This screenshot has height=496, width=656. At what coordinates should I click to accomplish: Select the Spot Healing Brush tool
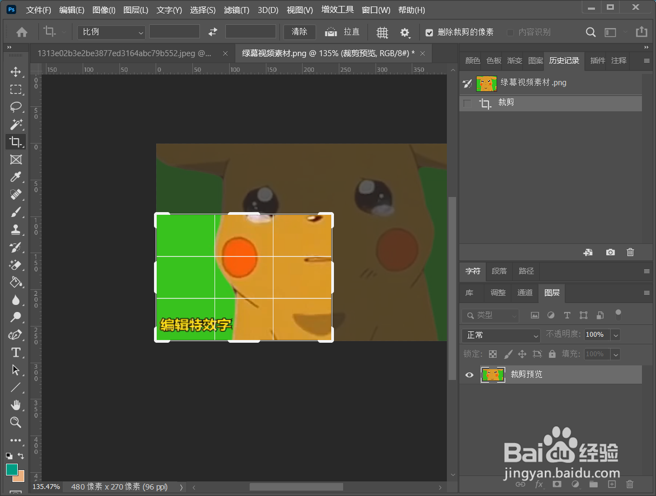coord(16,194)
